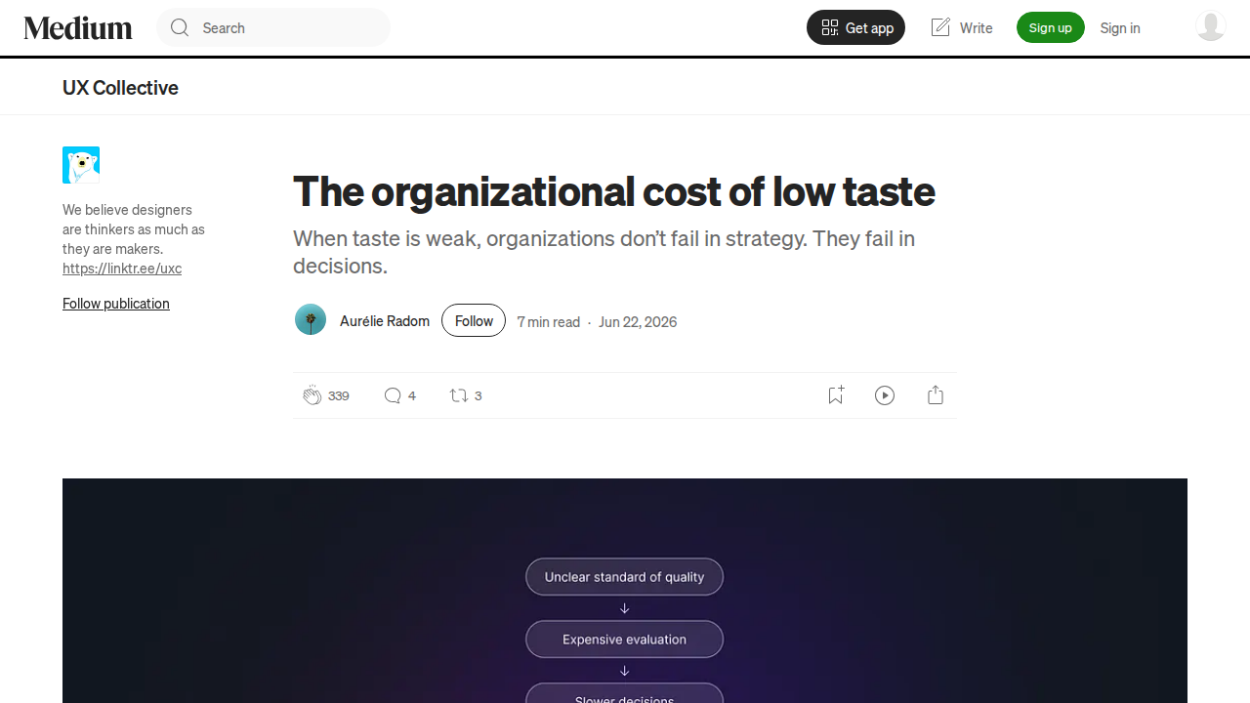Clap for the article with 339 claps
The image size is (1250, 703).
[x=312, y=395]
